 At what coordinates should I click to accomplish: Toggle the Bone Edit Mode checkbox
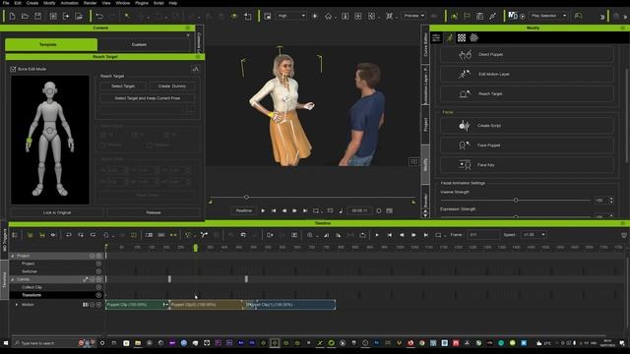13,69
